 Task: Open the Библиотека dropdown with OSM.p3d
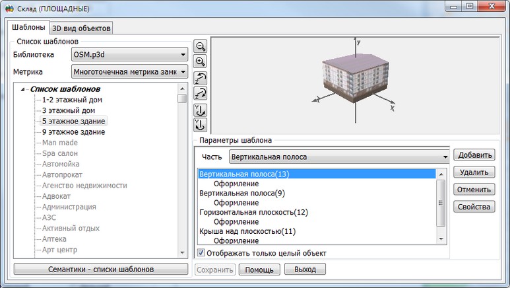[129, 55]
